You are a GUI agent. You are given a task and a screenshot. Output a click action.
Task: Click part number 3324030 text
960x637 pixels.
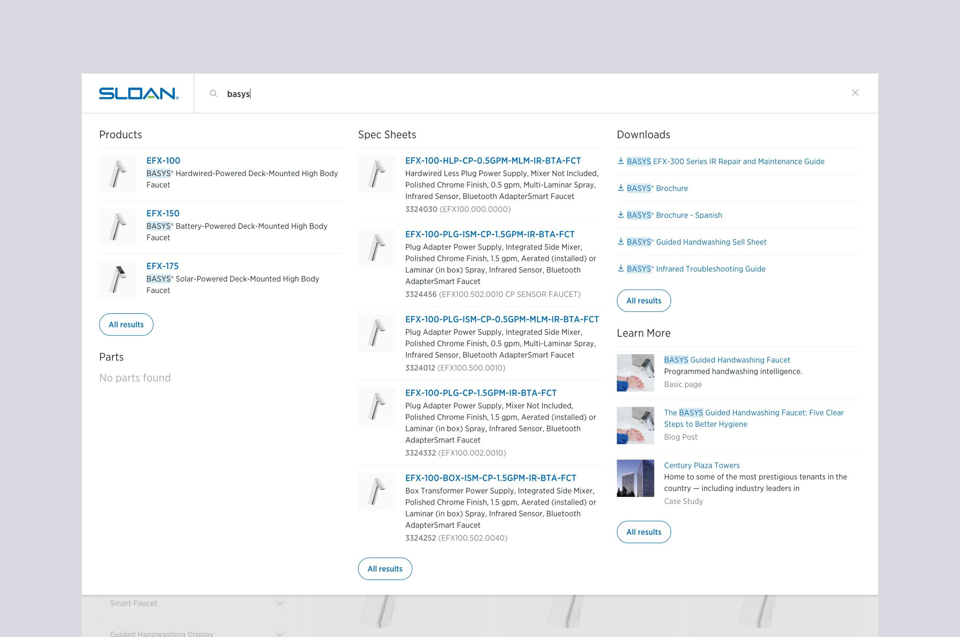[x=421, y=209]
